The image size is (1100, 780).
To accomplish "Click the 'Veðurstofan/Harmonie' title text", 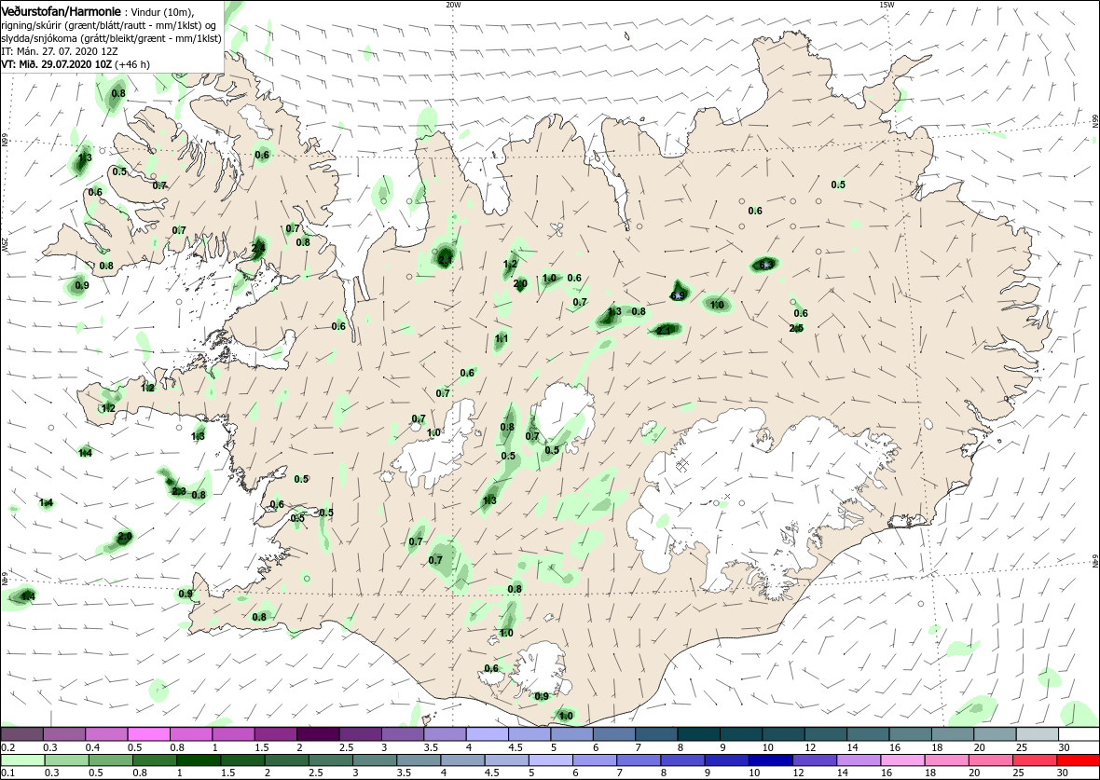I will tap(61, 12).
